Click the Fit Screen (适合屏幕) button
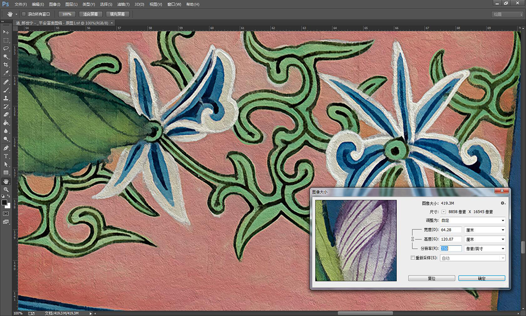The image size is (526, 316). click(x=90, y=14)
